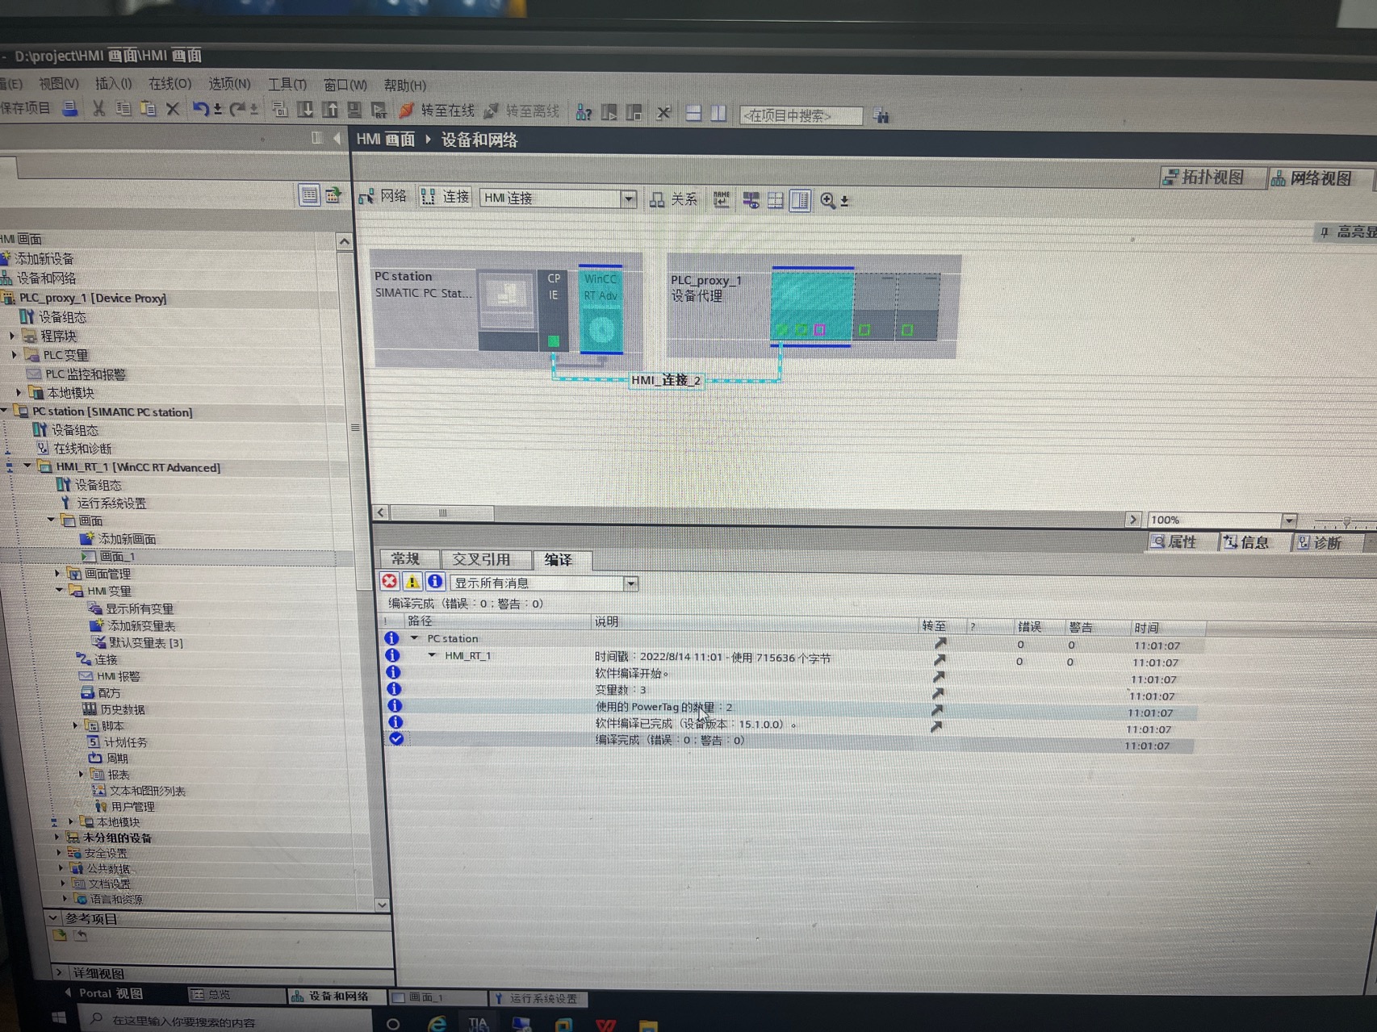
Task: Cut the selection with the scissors icon
Action: pyautogui.click(x=98, y=108)
